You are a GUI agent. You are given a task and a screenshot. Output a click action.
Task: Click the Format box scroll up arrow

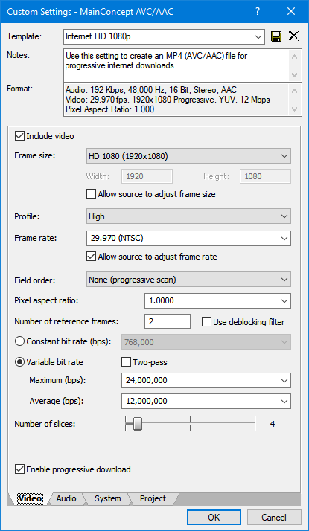(294, 91)
